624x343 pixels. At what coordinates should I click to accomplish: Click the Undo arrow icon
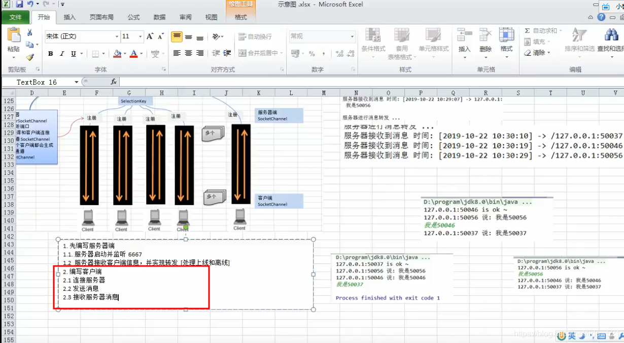click(31, 4)
